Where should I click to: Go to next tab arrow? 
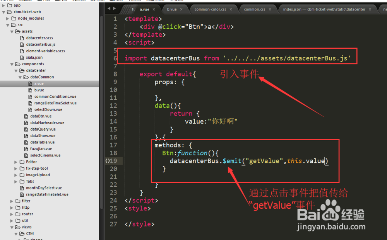114,9
